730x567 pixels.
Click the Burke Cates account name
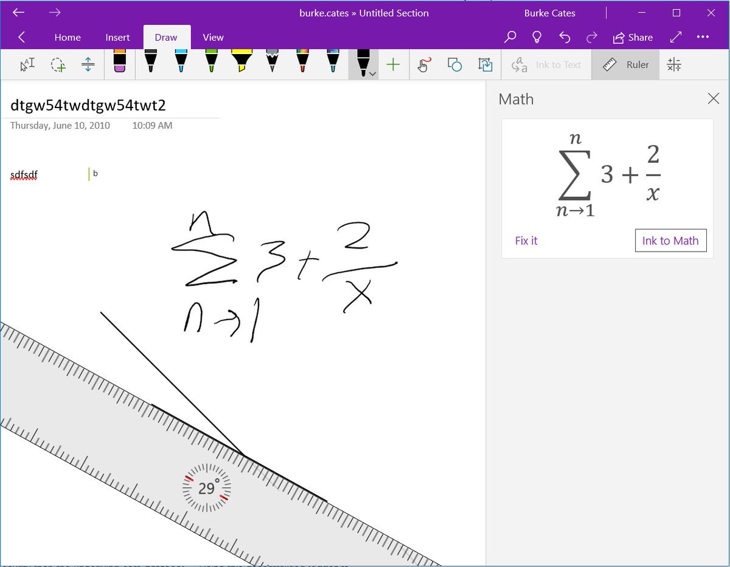click(549, 13)
